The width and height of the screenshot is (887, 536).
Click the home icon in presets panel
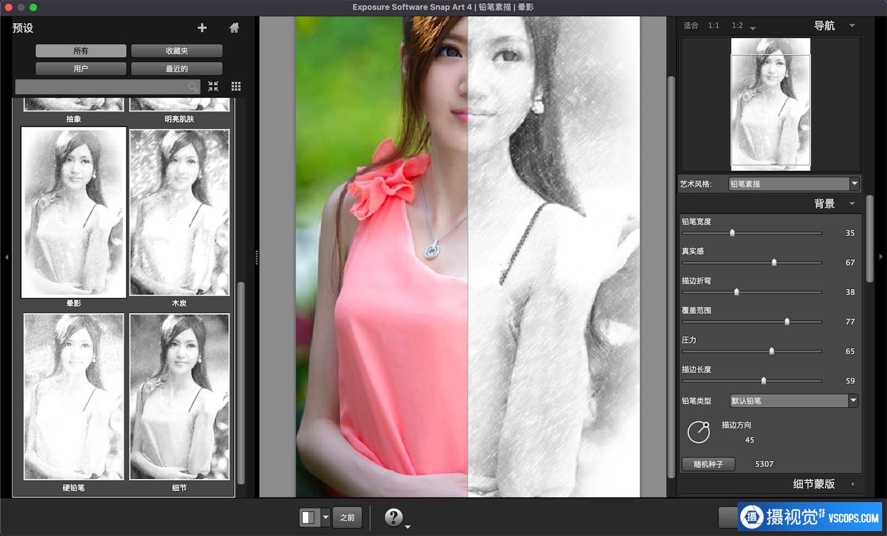point(234,28)
